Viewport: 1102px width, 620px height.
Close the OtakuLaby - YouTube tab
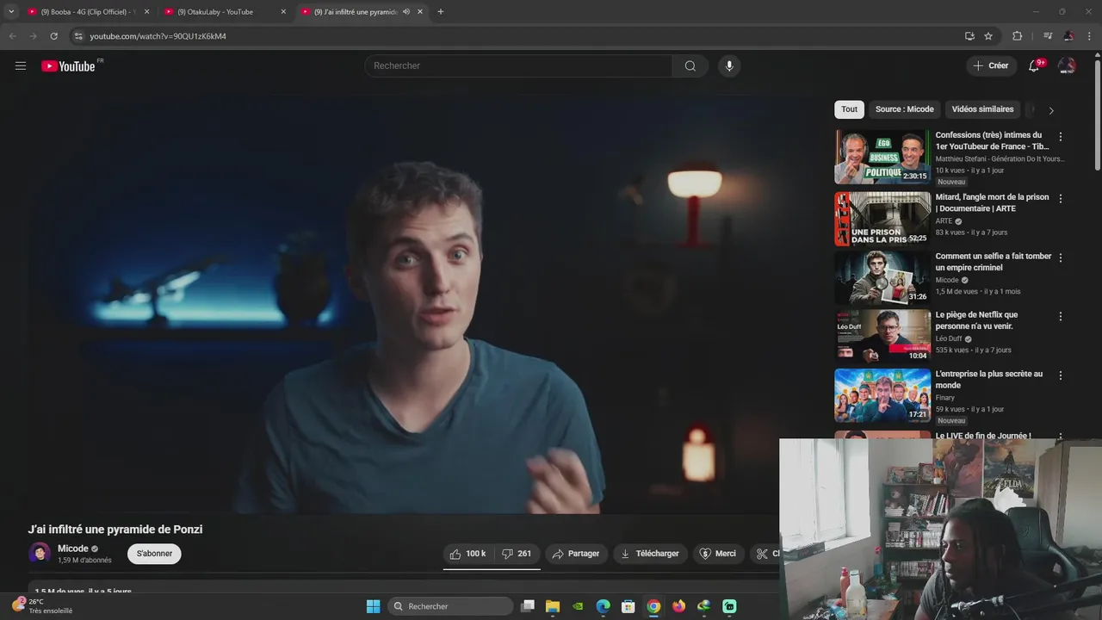pos(283,12)
